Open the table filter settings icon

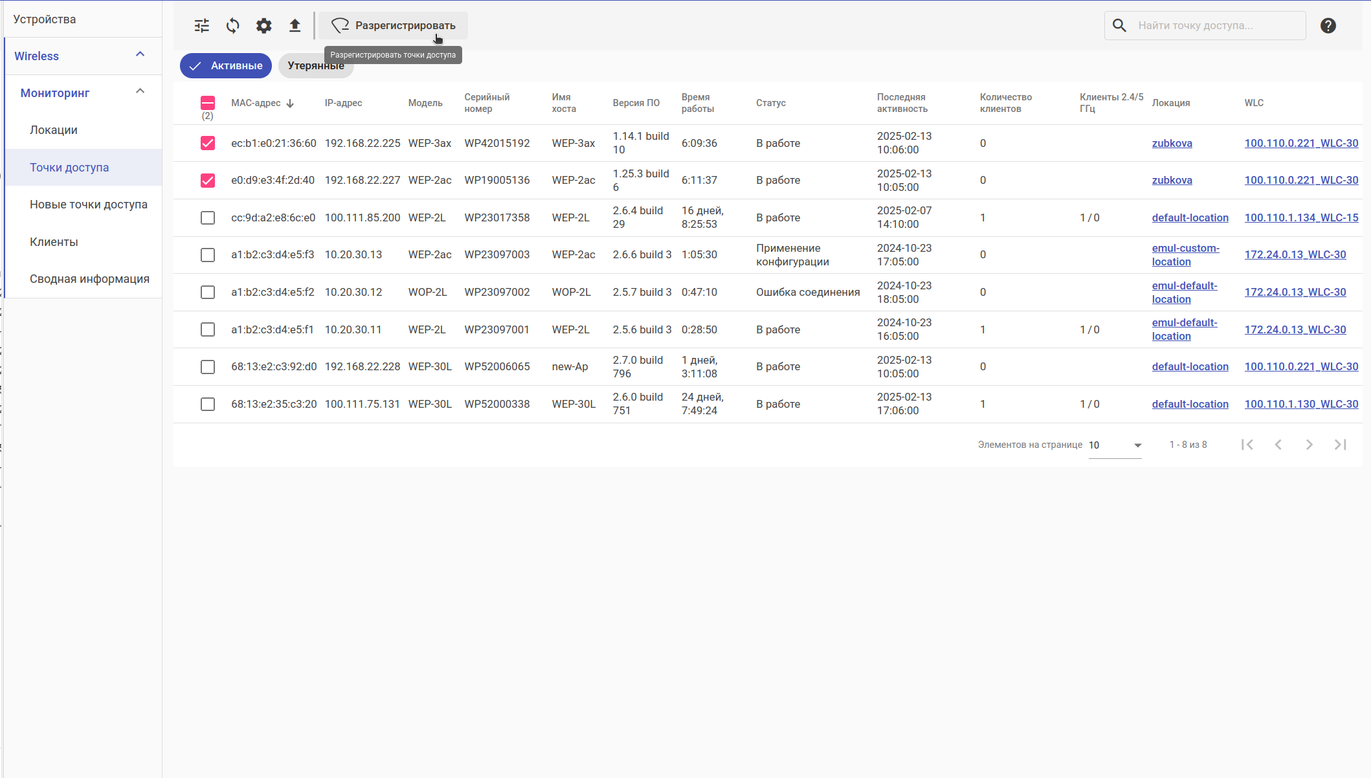(202, 26)
